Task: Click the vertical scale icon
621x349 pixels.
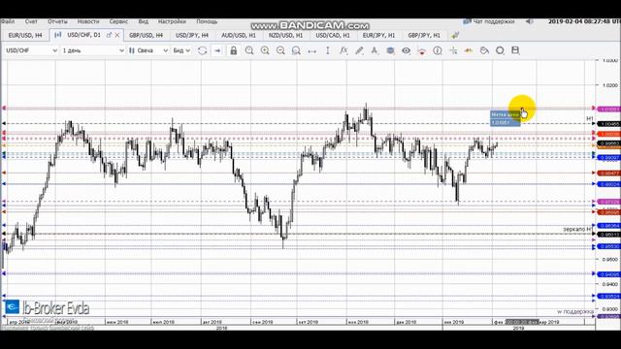Action: 328,50
